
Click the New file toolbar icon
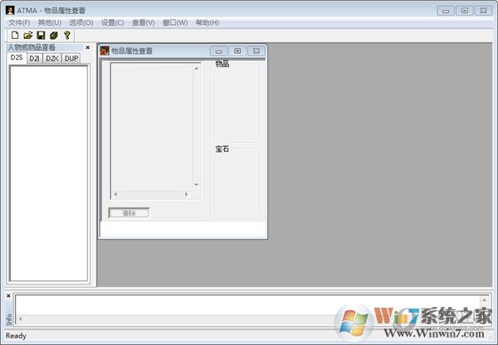click(15, 35)
